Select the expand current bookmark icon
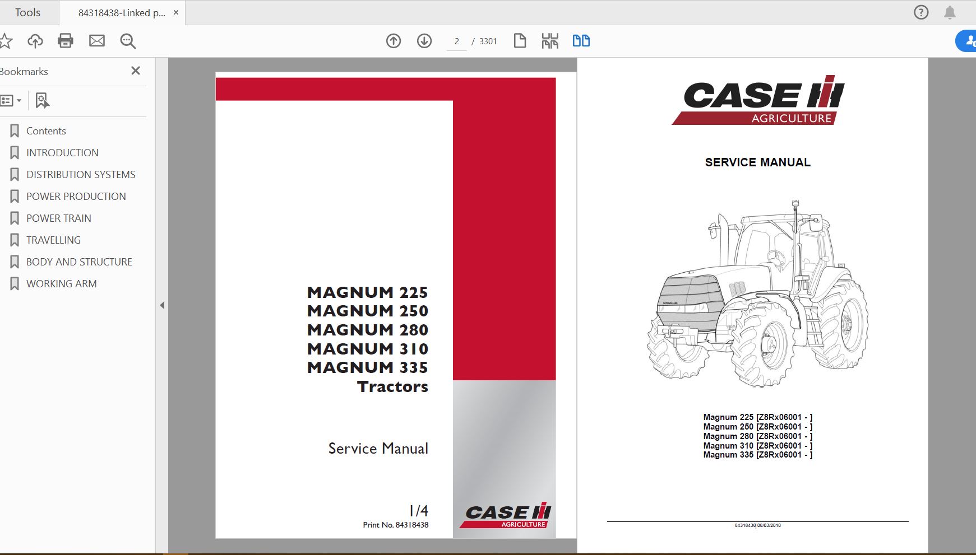Image resolution: width=976 pixels, height=555 pixels. click(x=42, y=100)
